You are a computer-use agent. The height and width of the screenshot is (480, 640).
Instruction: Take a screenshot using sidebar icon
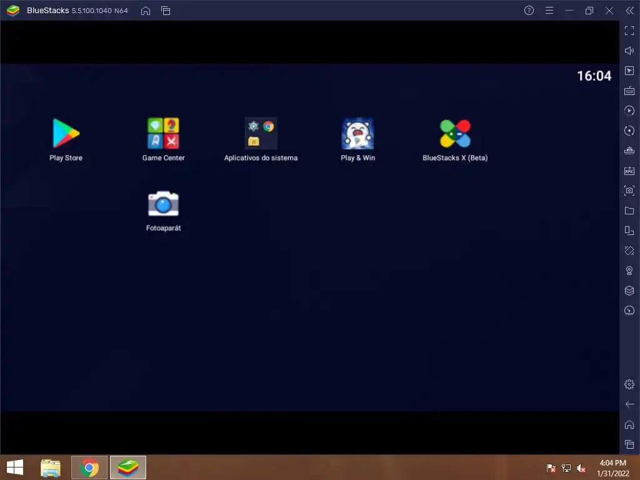point(629,191)
